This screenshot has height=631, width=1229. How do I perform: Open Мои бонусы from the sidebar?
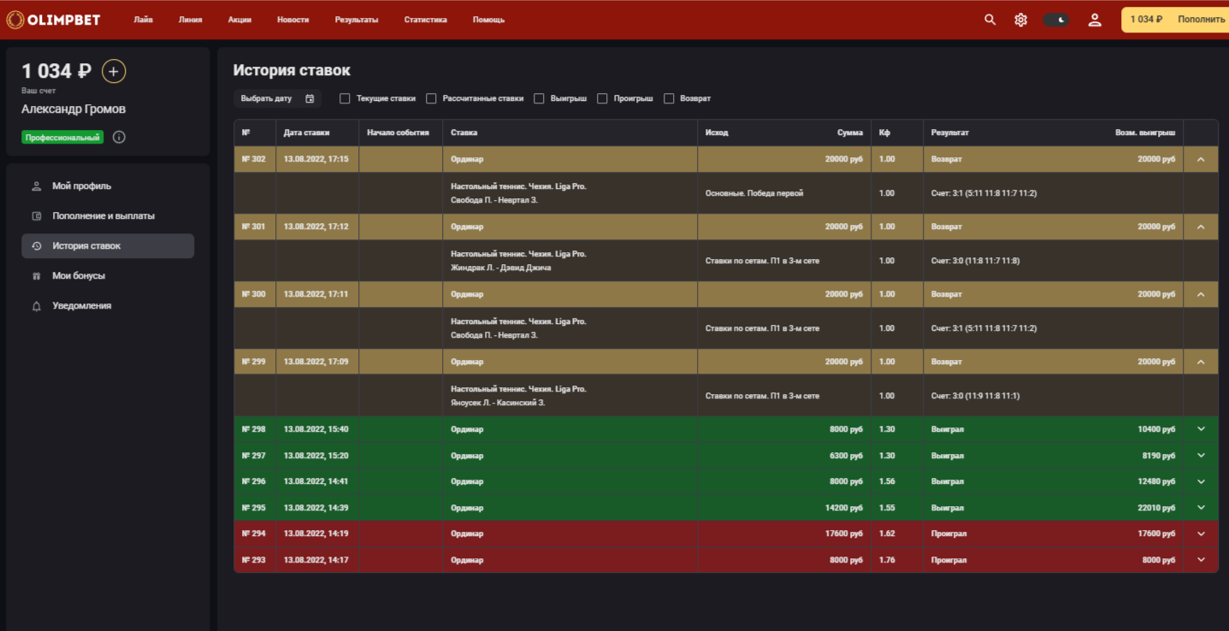point(78,276)
